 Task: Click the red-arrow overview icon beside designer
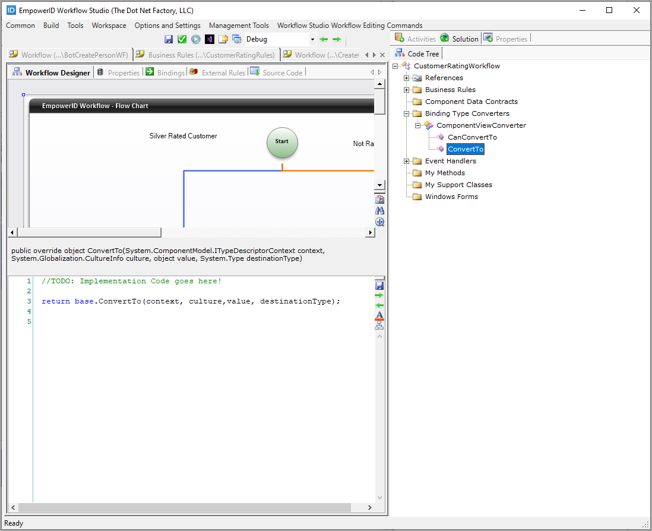click(379, 199)
